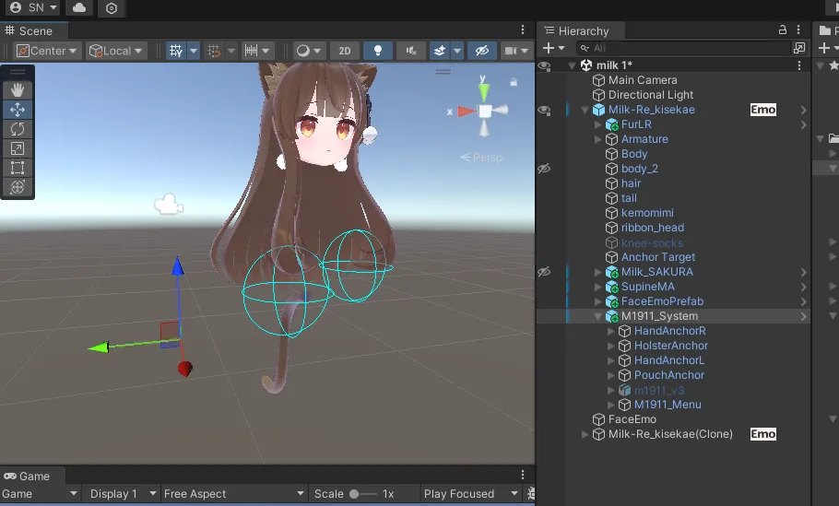Collapse the Milk-Re_kisekae object
This screenshot has width=839, height=506.
click(x=585, y=110)
